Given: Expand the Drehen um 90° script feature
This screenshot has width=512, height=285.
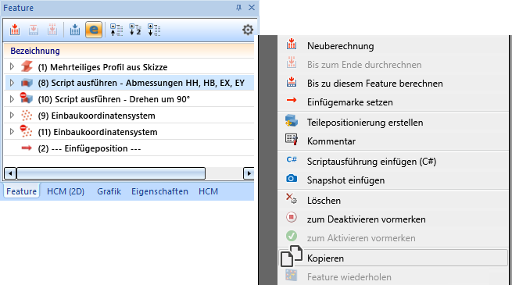Looking at the screenshot, I should (12, 99).
